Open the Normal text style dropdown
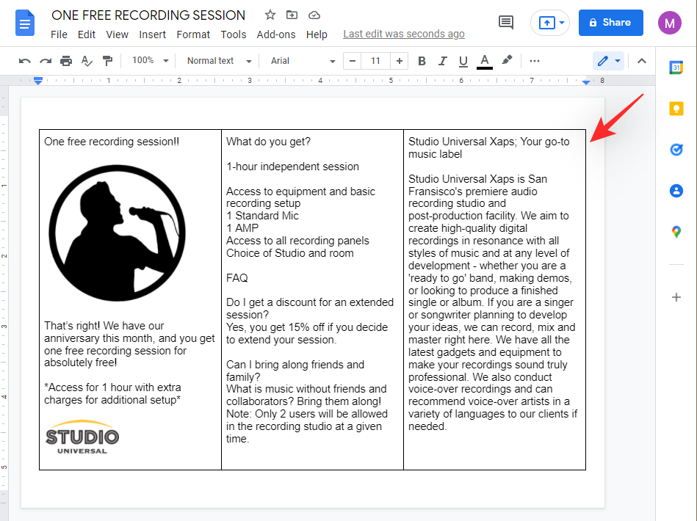Screen dimensions: 697x521 (x=218, y=61)
